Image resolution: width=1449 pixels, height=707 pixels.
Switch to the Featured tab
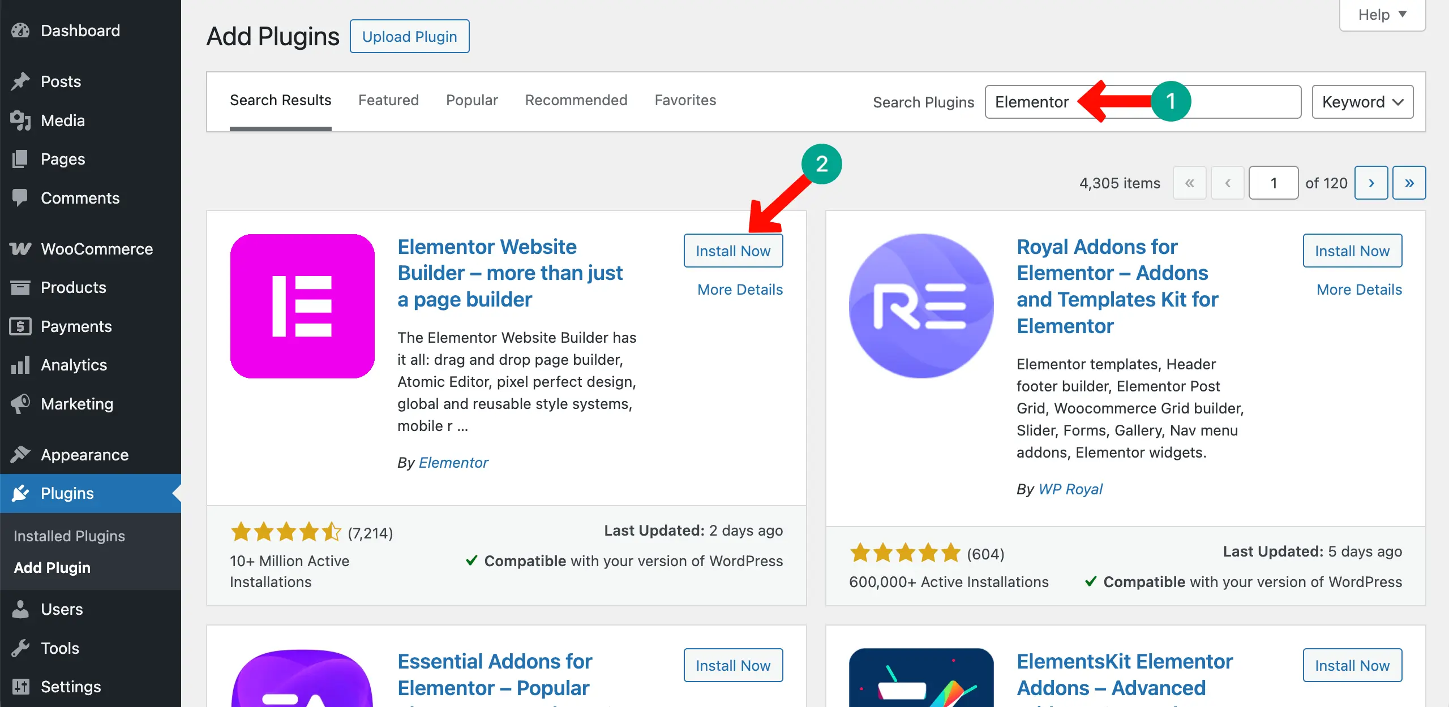point(388,100)
